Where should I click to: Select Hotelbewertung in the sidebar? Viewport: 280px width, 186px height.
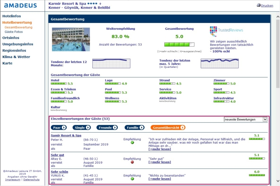coord(17,23)
